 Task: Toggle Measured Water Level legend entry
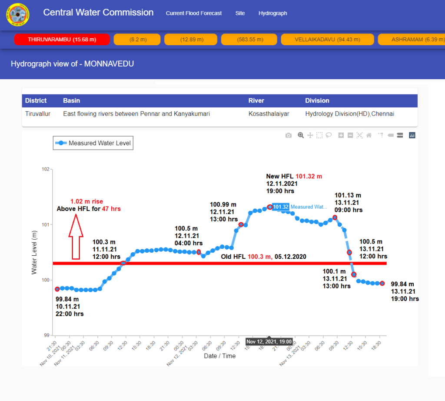click(x=93, y=143)
